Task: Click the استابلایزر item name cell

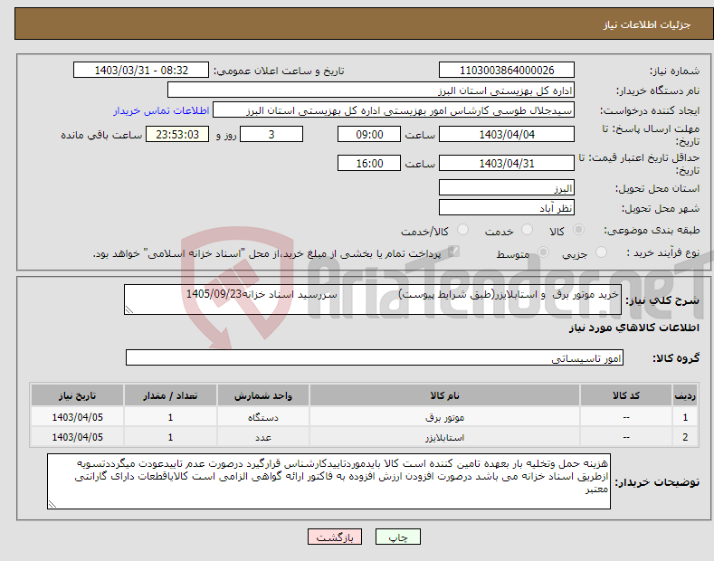Action: [x=444, y=437]
